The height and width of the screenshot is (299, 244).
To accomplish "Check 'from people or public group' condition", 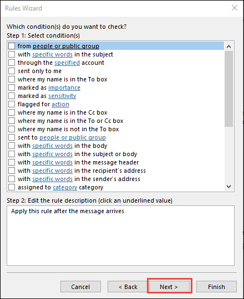I will (12, 46).
